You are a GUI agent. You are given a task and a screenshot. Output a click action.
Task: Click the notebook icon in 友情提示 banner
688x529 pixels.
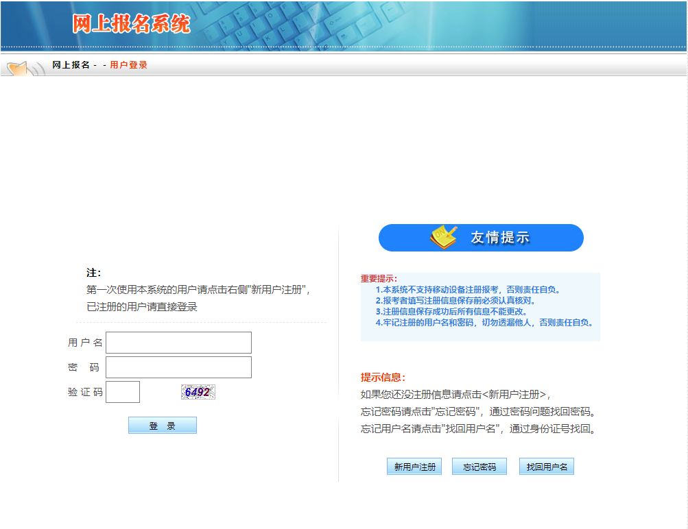point(443,237)
